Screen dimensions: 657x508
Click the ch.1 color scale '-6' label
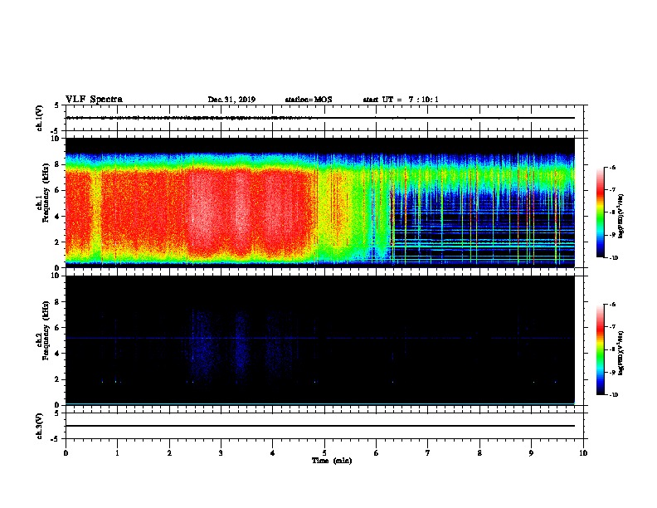[612, 167]
